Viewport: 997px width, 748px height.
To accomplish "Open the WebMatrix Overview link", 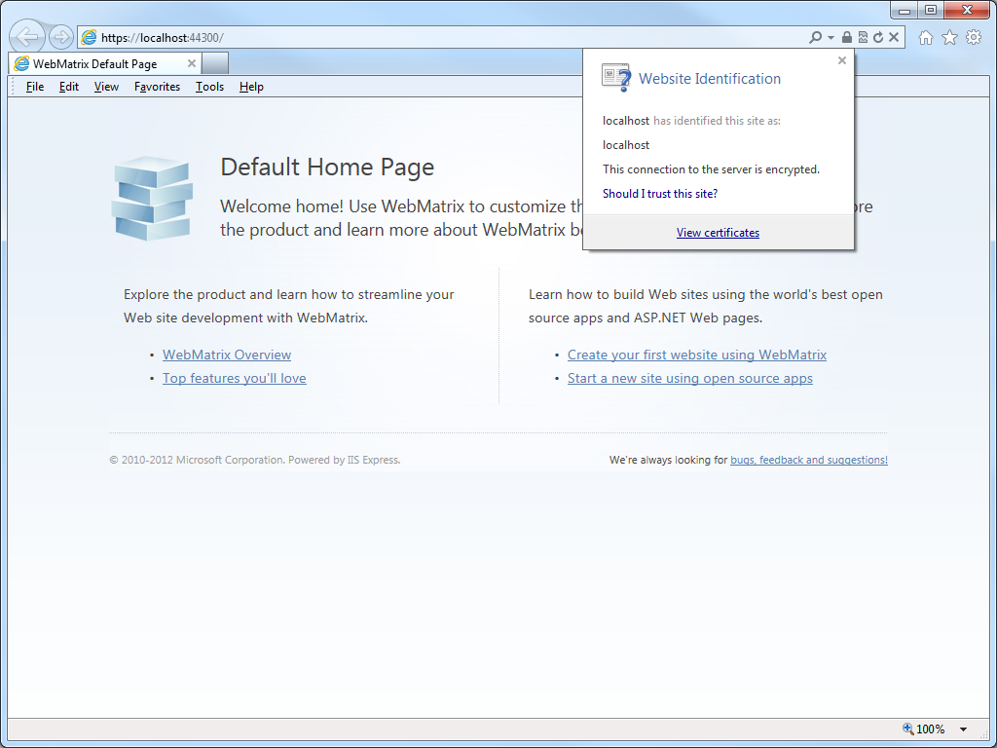I will coord(227,355).
